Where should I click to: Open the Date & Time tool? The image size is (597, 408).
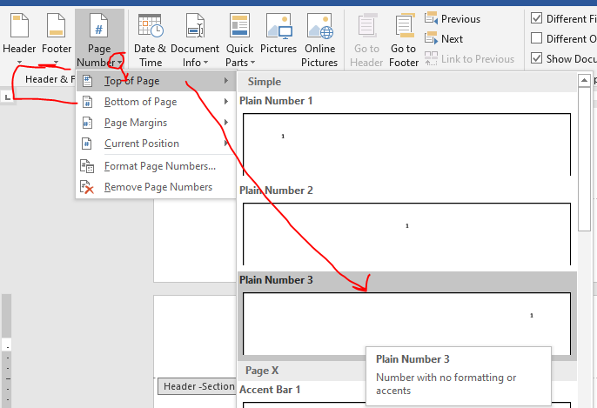pyautogui.click(x=150, y=39)
